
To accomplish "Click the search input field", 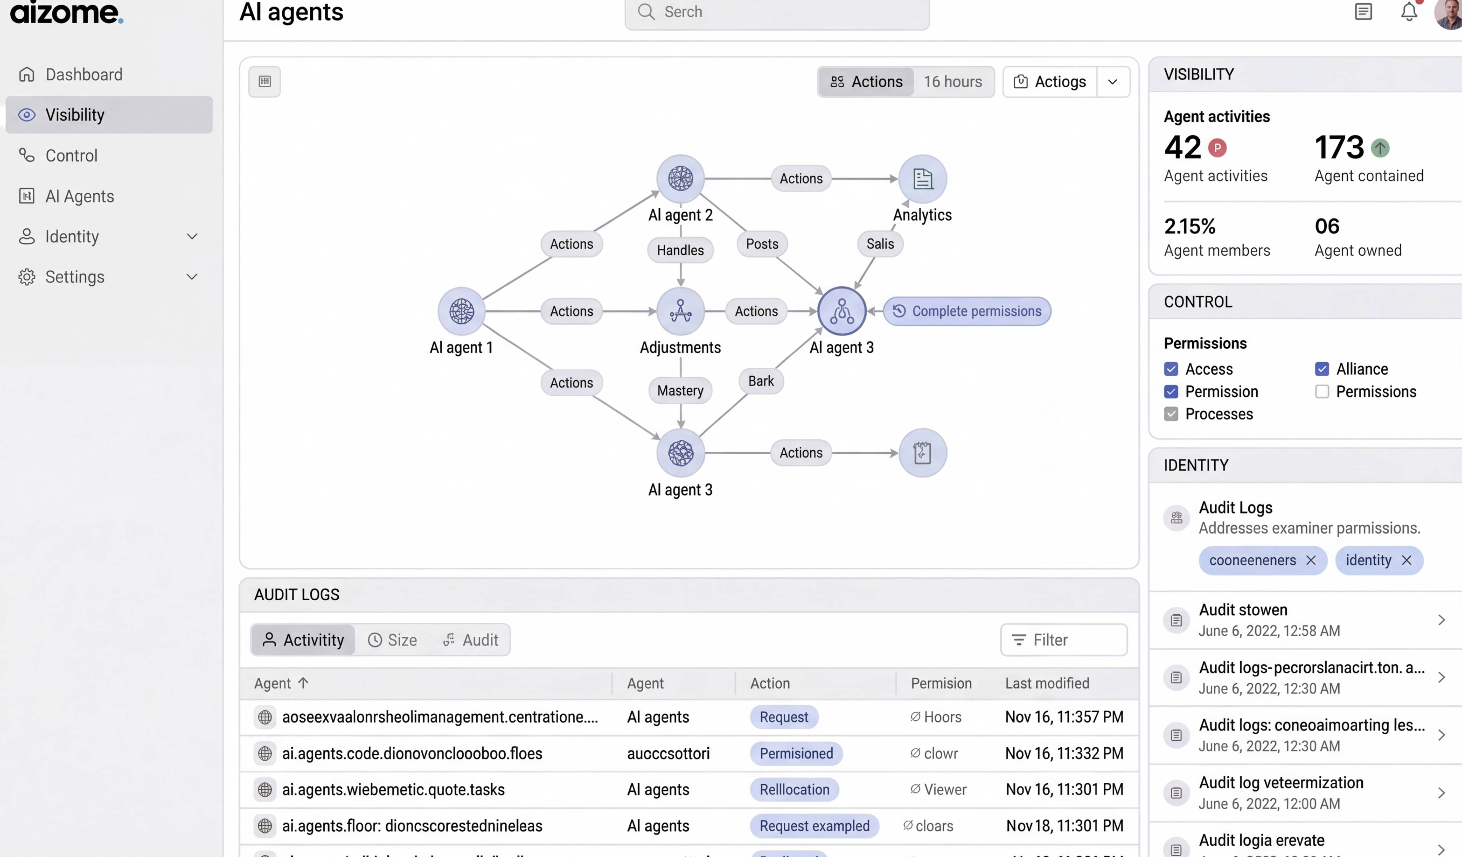I will point(777,12).
